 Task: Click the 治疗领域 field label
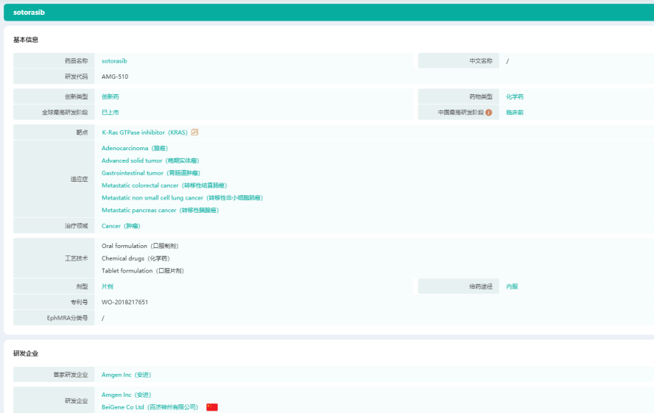pos(77,226)
